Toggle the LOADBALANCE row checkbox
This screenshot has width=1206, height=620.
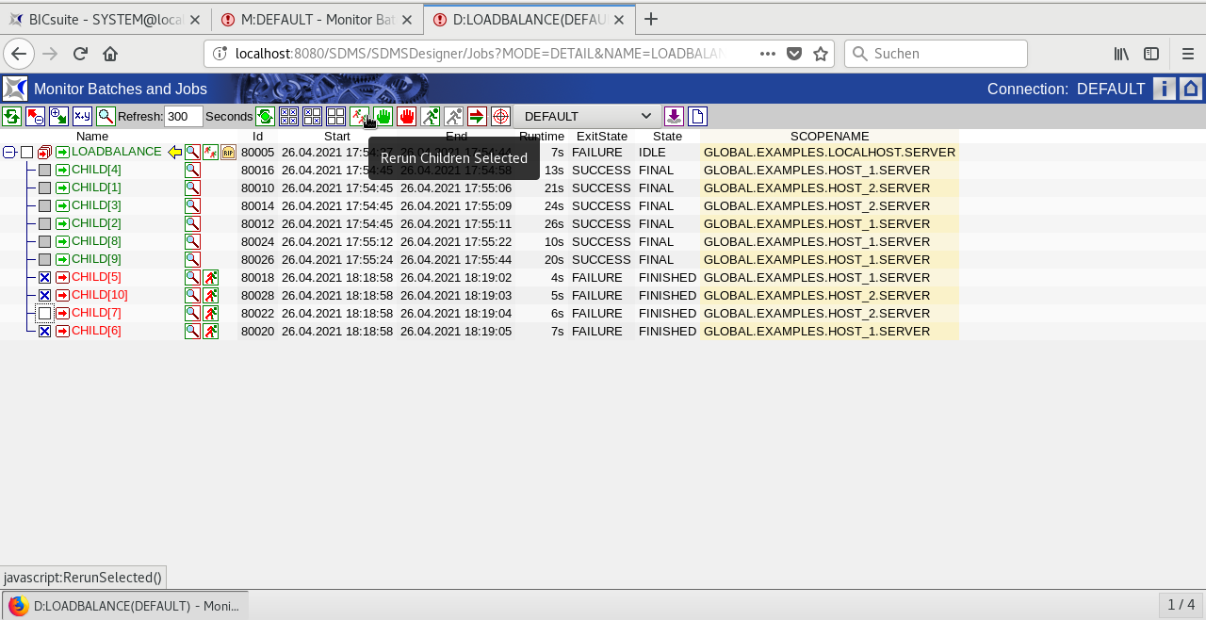tap(26, 153)
